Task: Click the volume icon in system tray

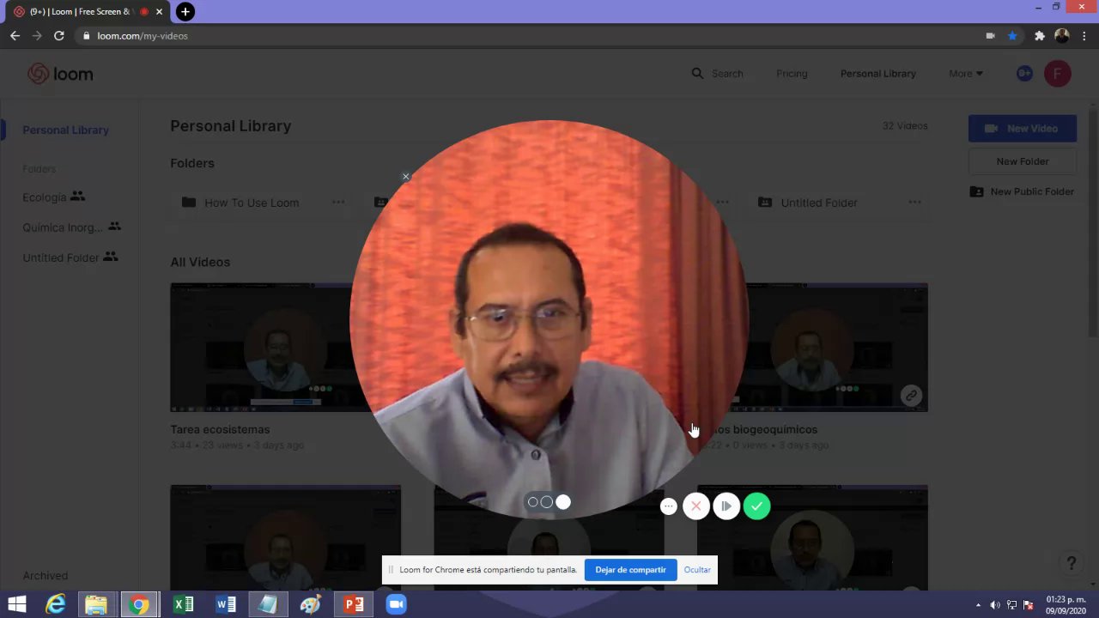Action: tap(995, 605)
